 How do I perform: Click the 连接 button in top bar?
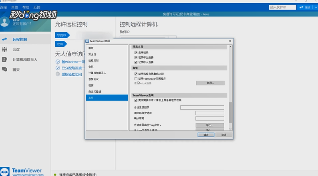[x=305, y=7]
